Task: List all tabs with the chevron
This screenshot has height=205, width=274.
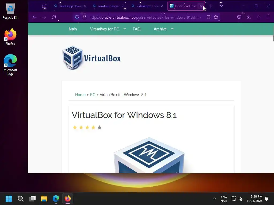Action: pyautogui.click(x=221, y=6)
